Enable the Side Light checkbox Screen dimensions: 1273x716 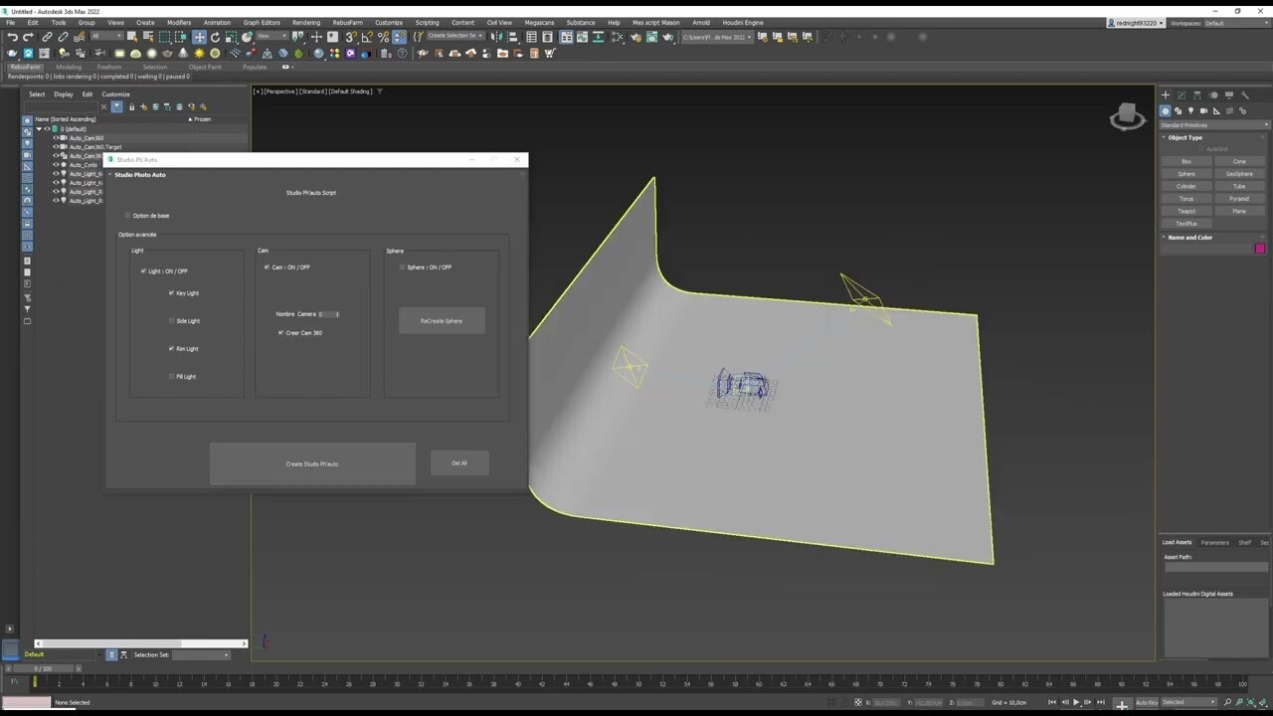tap(171, 320)
